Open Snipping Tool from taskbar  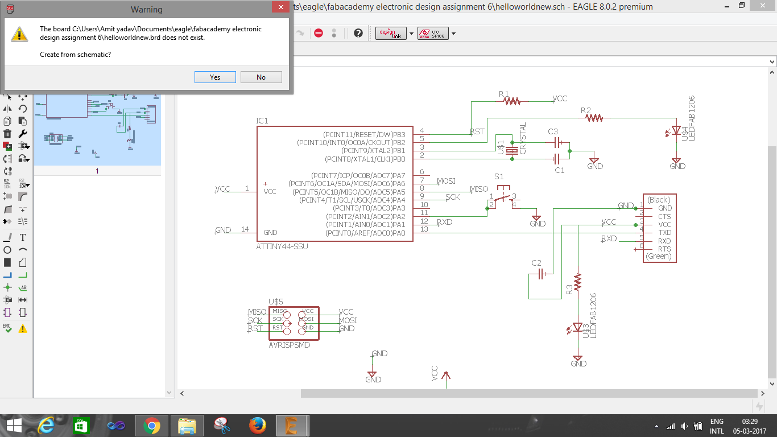[x=222, y=426]
